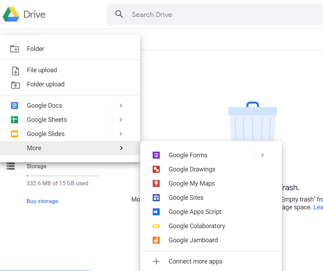This screenshot has width=323, height=271.
Task: Click the Google Colaboratory CO icon
Action: (156, 226)
